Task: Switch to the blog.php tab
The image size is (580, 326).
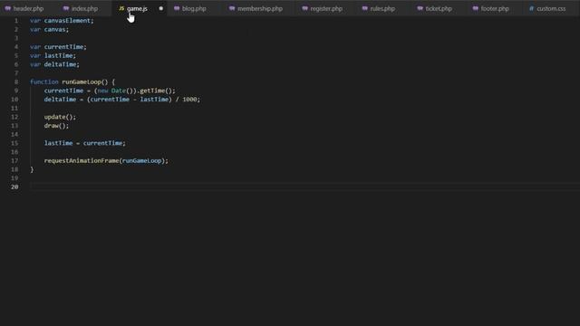Action: 194,8
